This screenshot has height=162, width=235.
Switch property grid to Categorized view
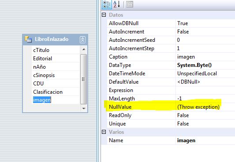tap(107, 4)
